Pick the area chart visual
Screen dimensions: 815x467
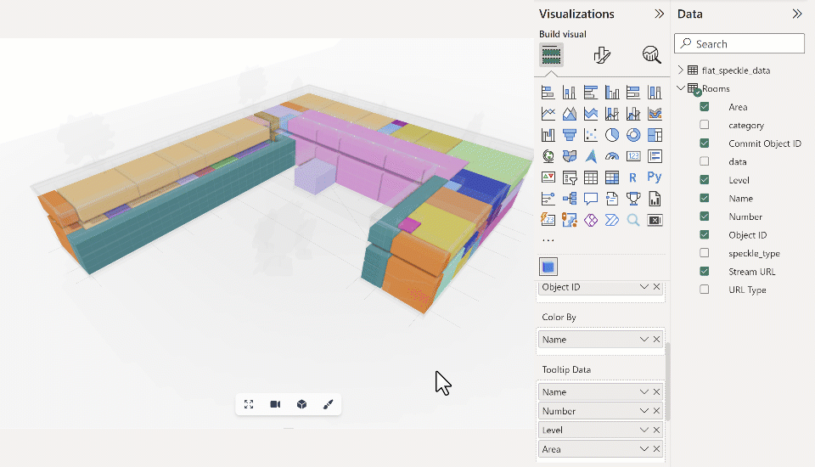(569, 114)
